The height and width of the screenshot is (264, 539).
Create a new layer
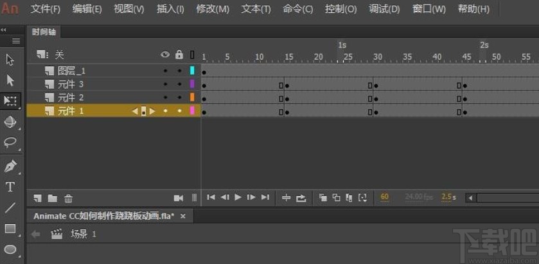[37, 198]
